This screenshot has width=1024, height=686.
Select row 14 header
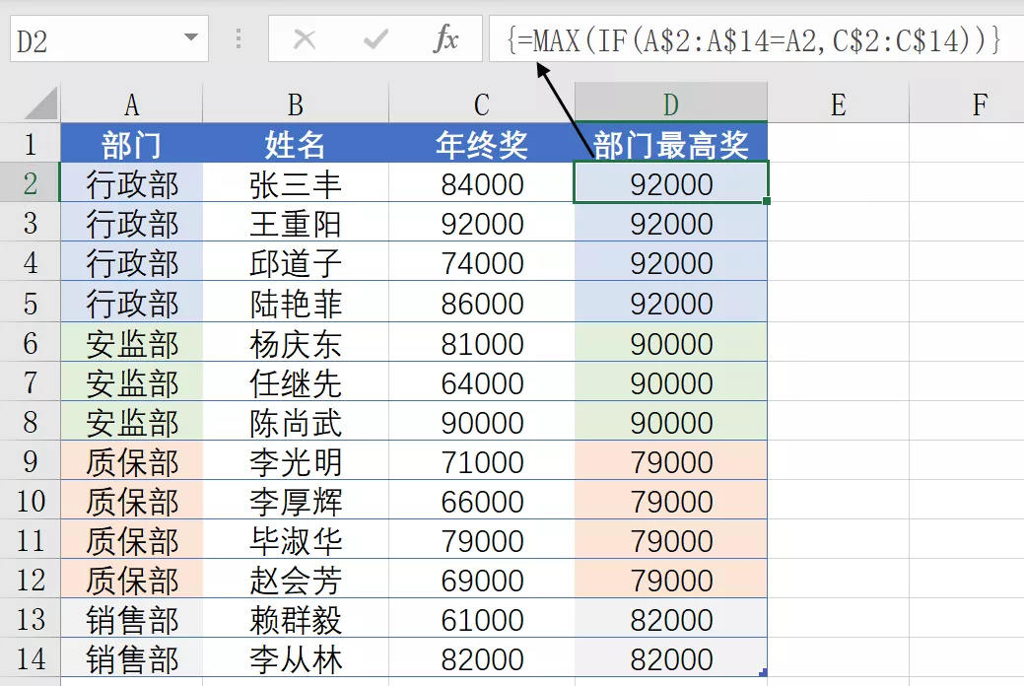[30, 657]
